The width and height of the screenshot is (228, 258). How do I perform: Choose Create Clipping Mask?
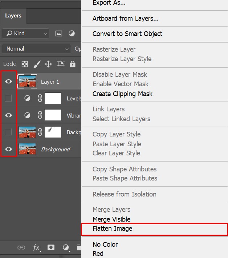(122, 94)
